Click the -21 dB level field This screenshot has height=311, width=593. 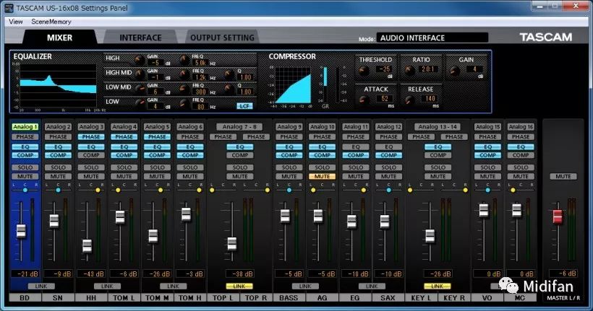click(25, 273)
